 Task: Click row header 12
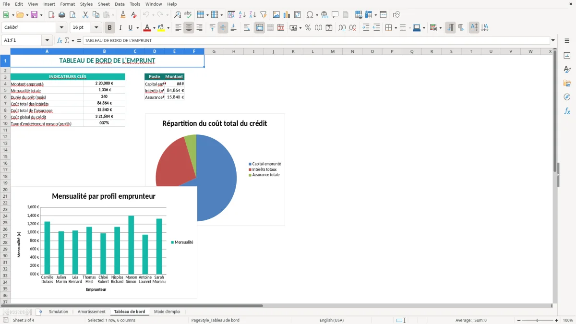coord(5,137)
